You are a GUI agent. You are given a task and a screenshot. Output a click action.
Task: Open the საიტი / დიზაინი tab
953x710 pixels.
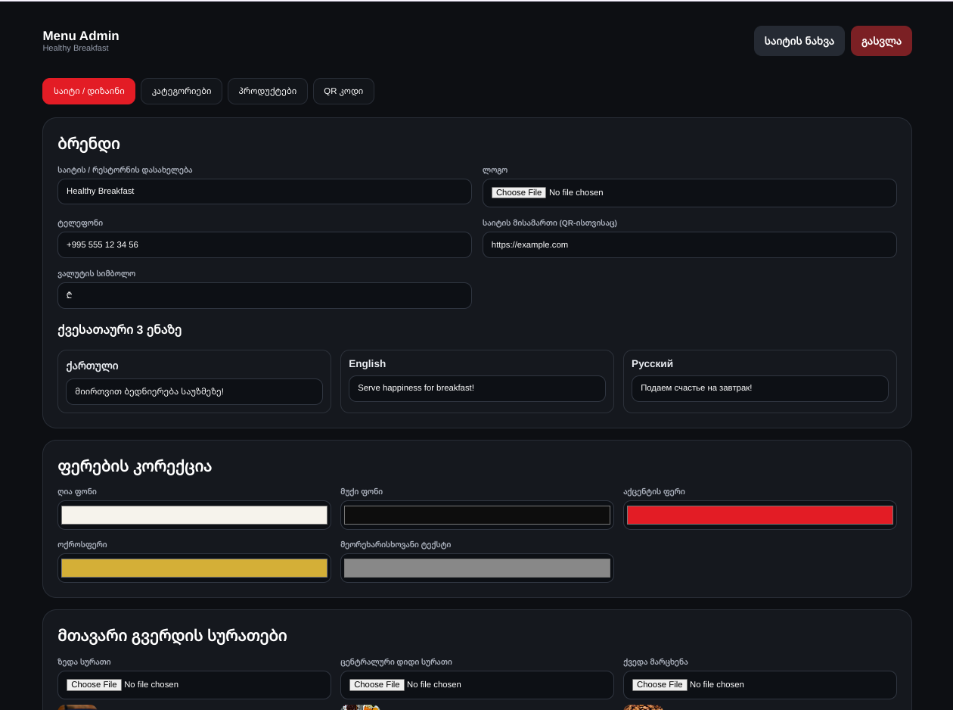pos(88,91)
